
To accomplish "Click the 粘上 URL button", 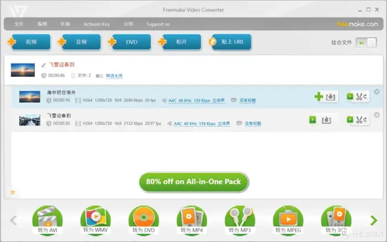I will pyautogui.click(x=230, y=42).
